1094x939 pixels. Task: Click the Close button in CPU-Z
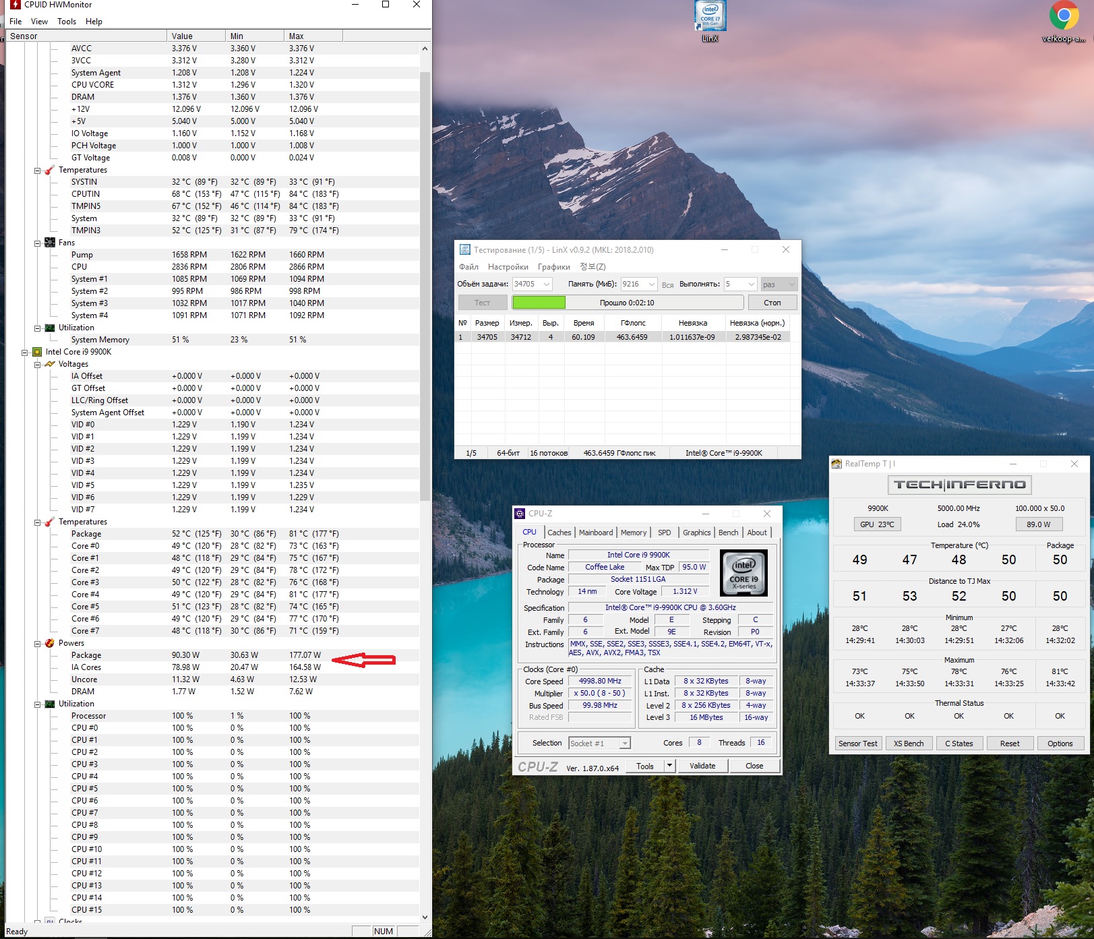[x=754, y=766]
